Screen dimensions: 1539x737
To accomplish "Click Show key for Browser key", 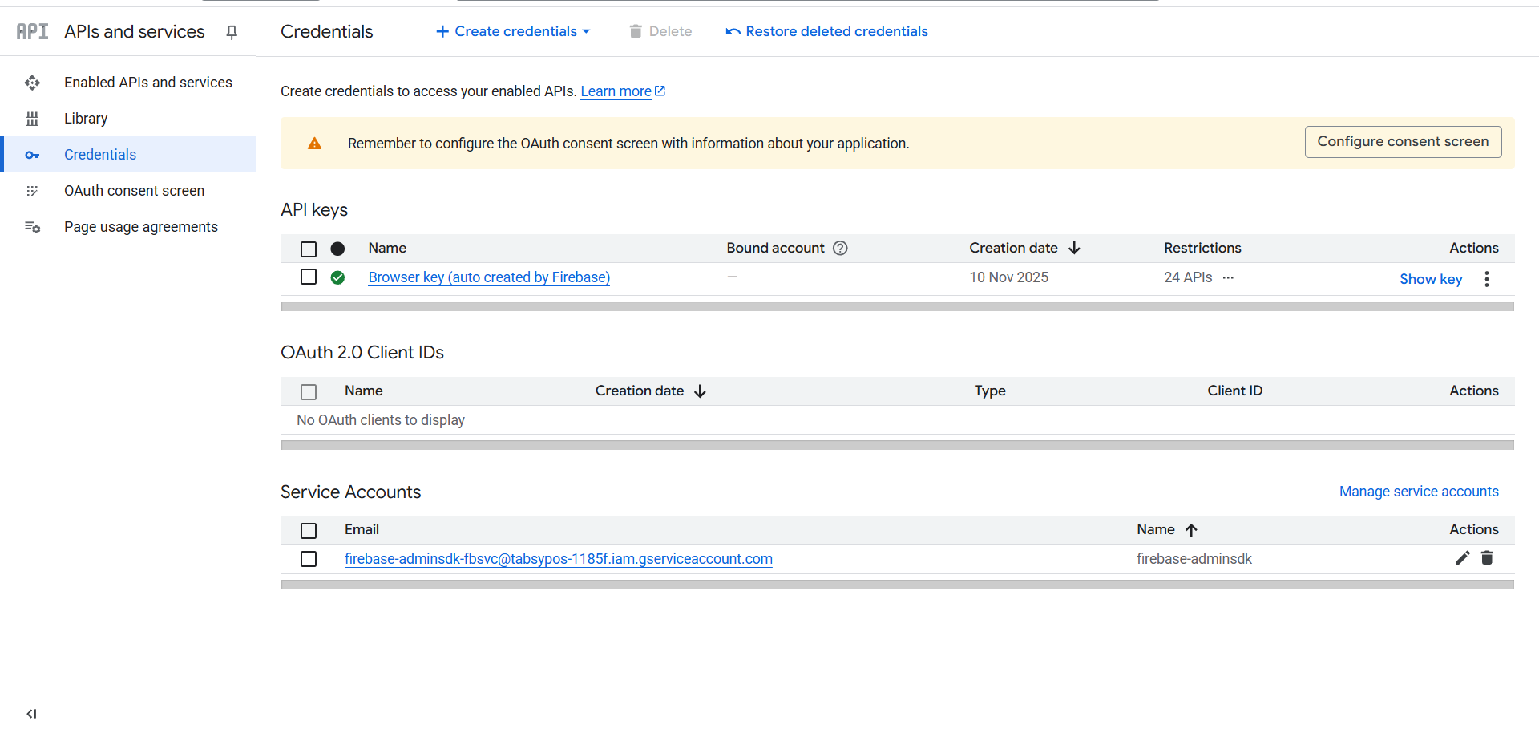I will tap(1431, 279).
